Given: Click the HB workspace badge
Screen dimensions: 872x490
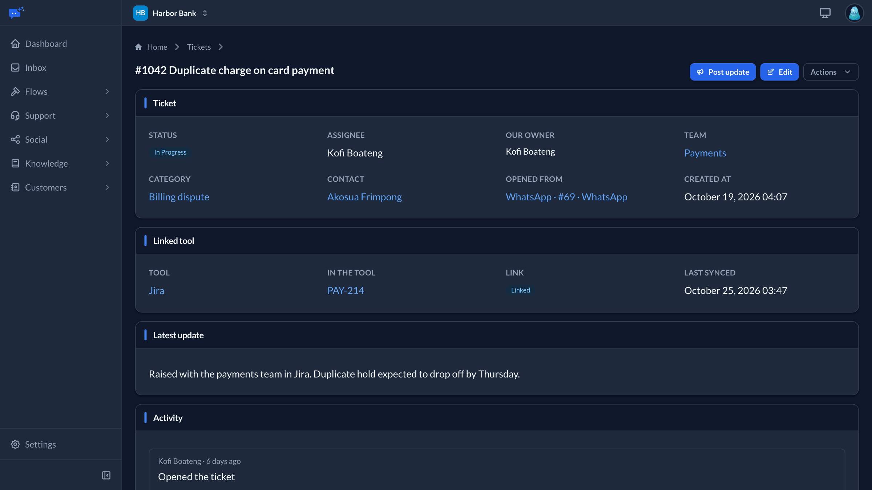Looking at the screenshot, I should [141, 13].
